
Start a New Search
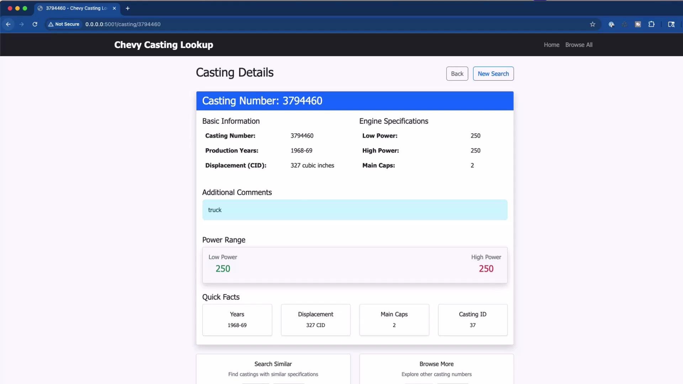(493, 74)
